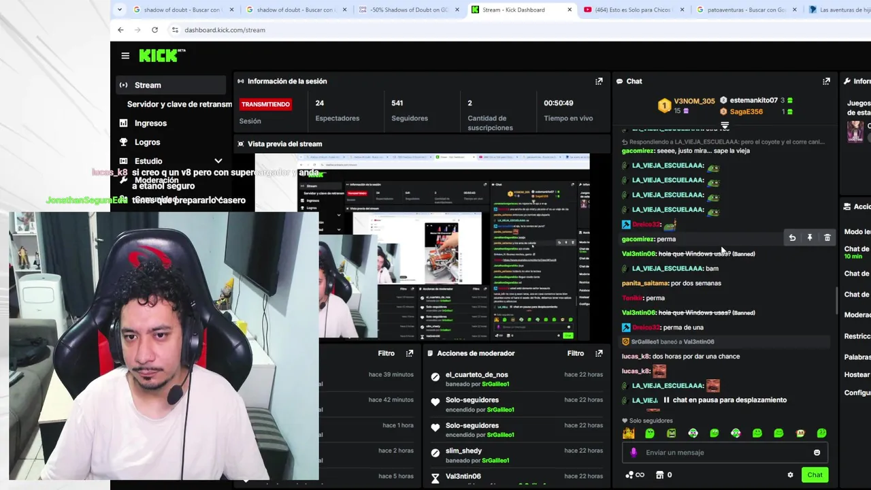
Task: Open the chat settings gear
Action: [x=790, y=475]
